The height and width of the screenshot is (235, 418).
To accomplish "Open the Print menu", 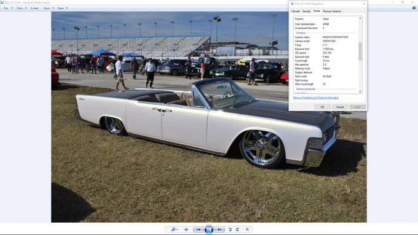I will 22,8.
